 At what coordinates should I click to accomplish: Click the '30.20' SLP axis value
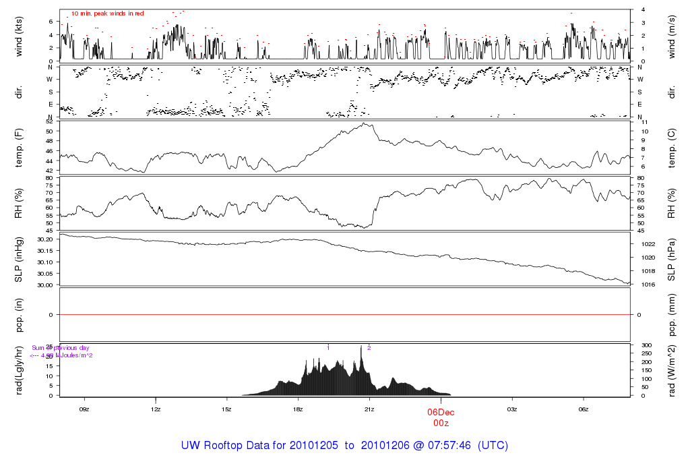pos(45,239)
